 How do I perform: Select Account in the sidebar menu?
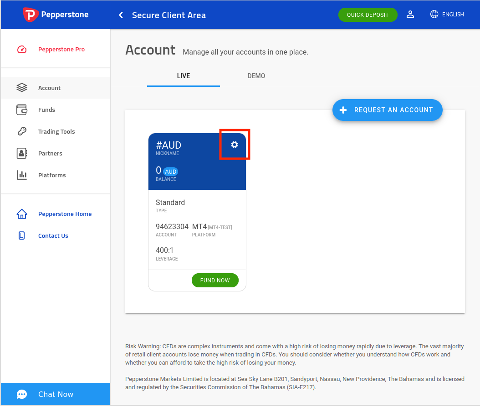(x=56, y=88)
